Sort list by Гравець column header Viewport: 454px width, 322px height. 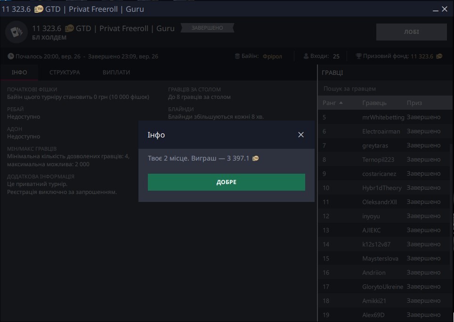tap(374, 103)
